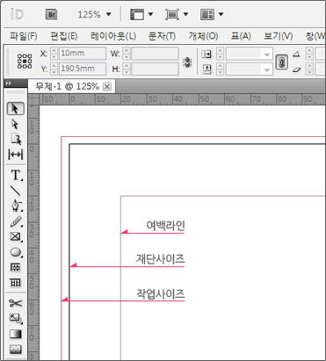The image size is (326, 361).
Task: Open the 문자(T) menu
Action: pos(162,36)
